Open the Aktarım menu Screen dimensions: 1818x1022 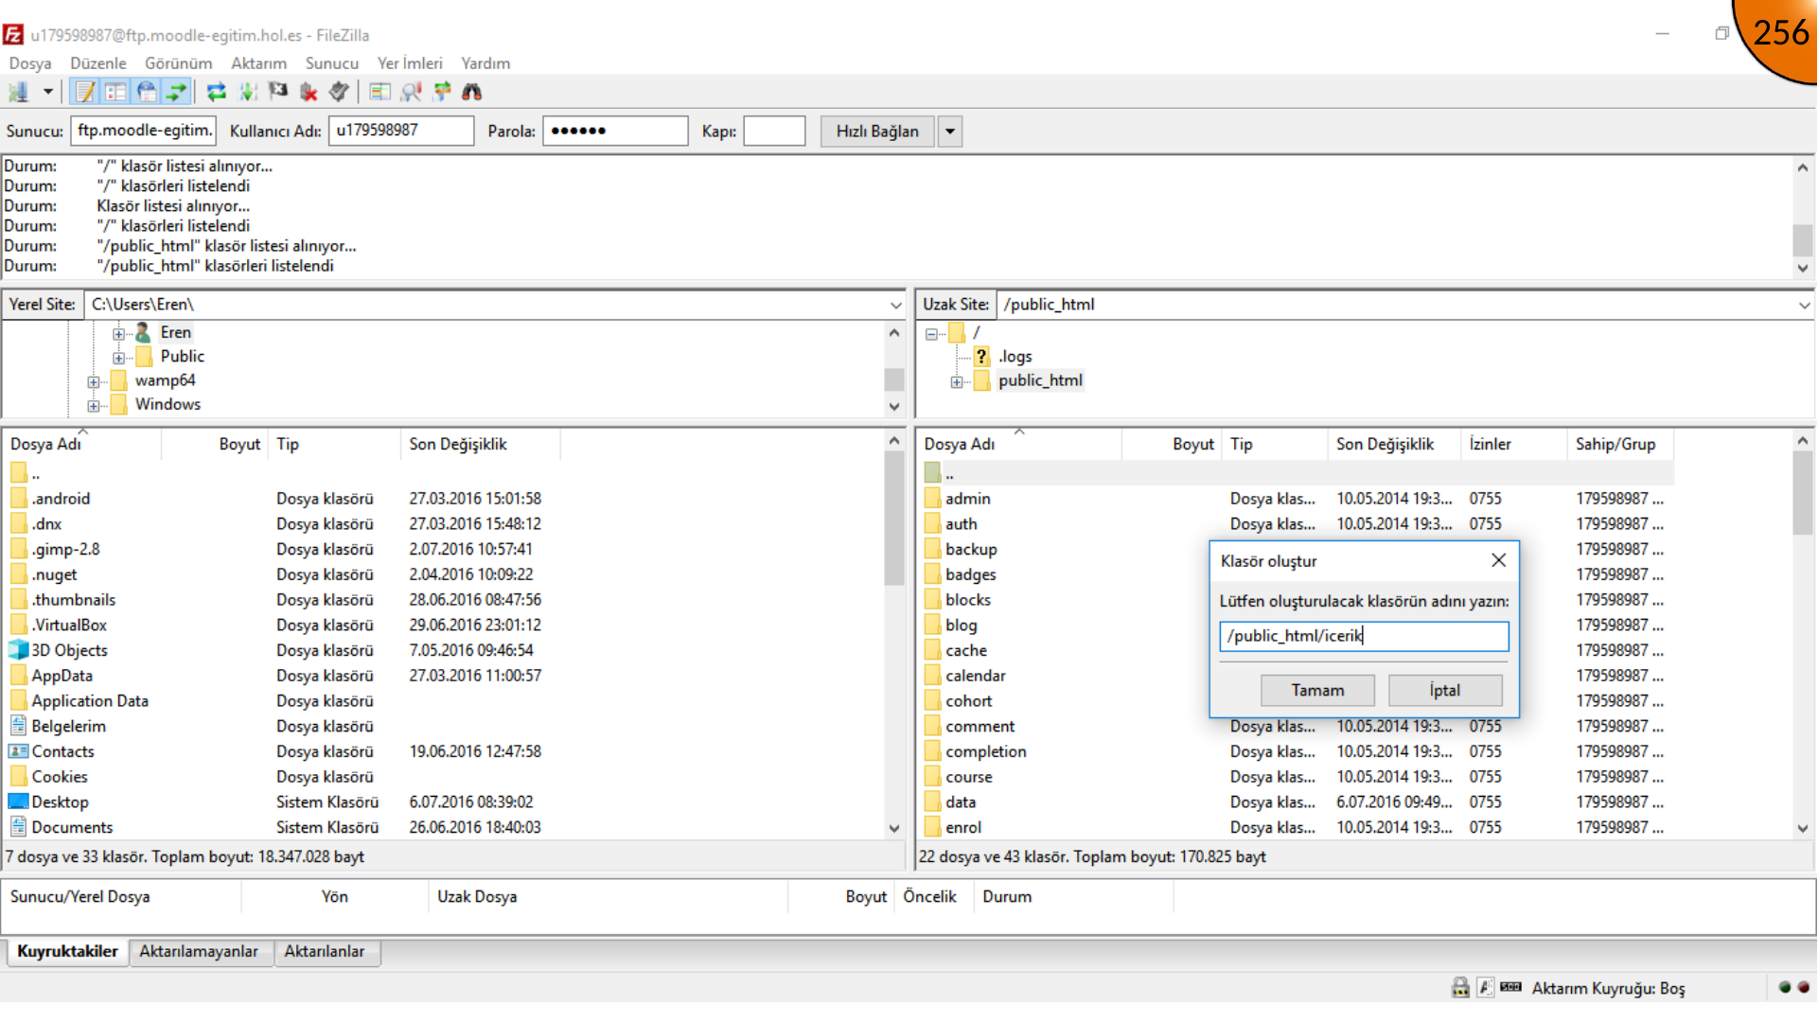point(258,63)
